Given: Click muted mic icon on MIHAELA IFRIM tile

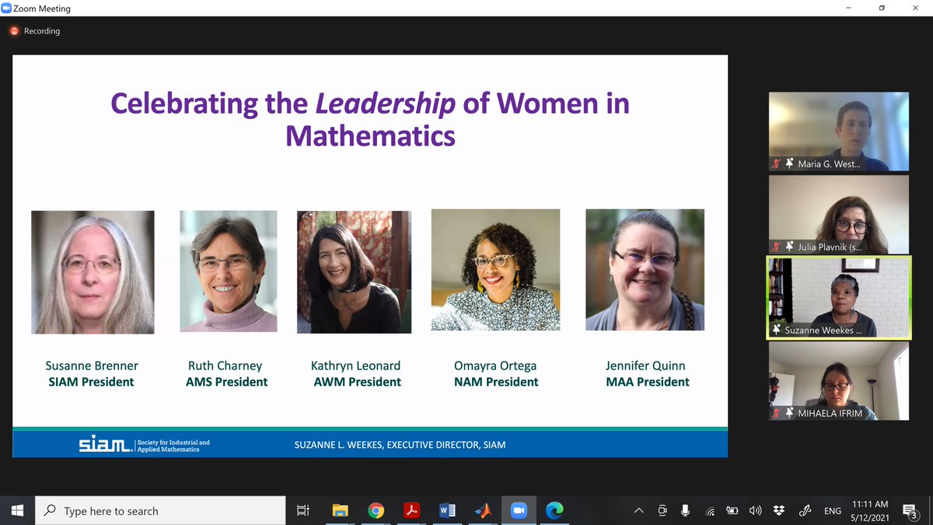Looking at the screenshot, I should point(776,413).
